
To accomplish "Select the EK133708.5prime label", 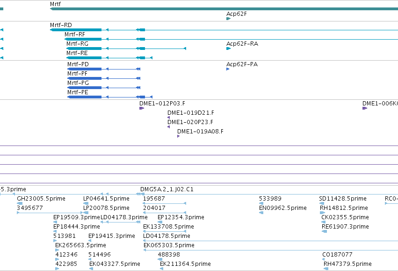I will (x=168, y=227).
